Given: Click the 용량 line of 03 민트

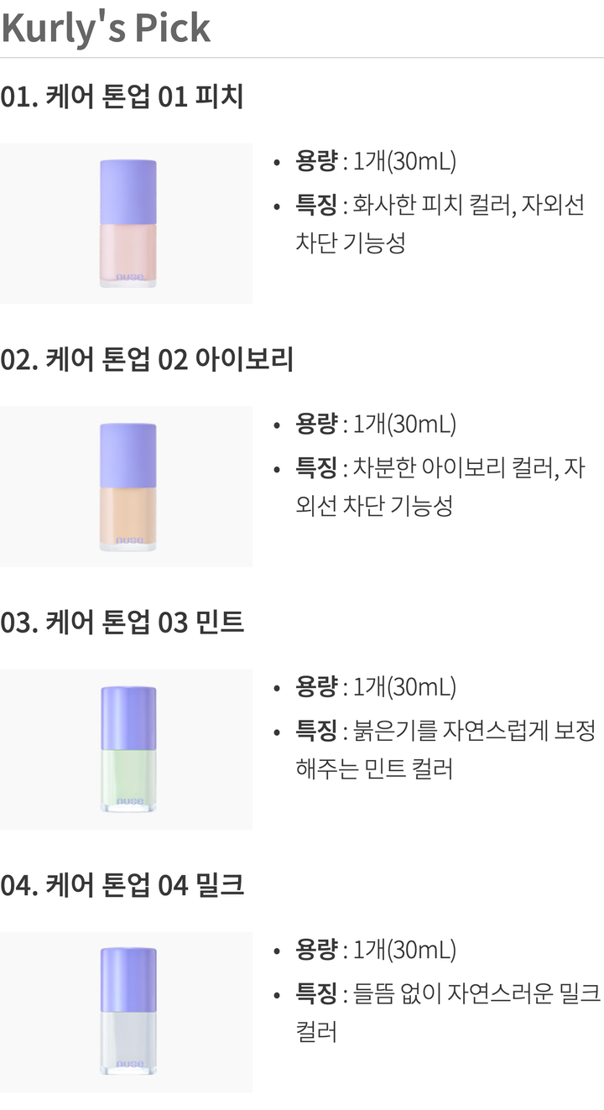Looking at the screenshot, I should (x=376, y=688).
